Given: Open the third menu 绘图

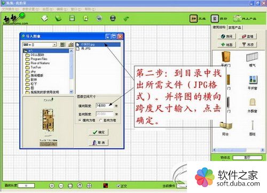Looking at the screenshot, I should (48, 9).
